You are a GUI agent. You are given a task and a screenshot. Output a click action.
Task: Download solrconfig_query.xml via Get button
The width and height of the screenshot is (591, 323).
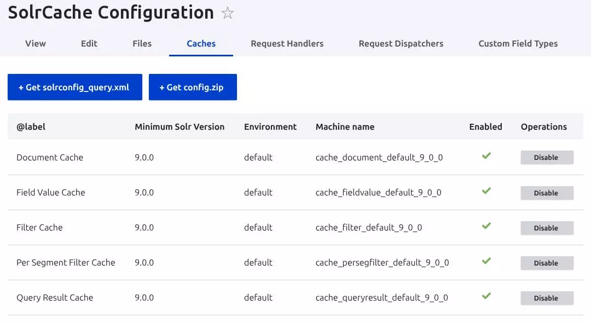(75, 87)
